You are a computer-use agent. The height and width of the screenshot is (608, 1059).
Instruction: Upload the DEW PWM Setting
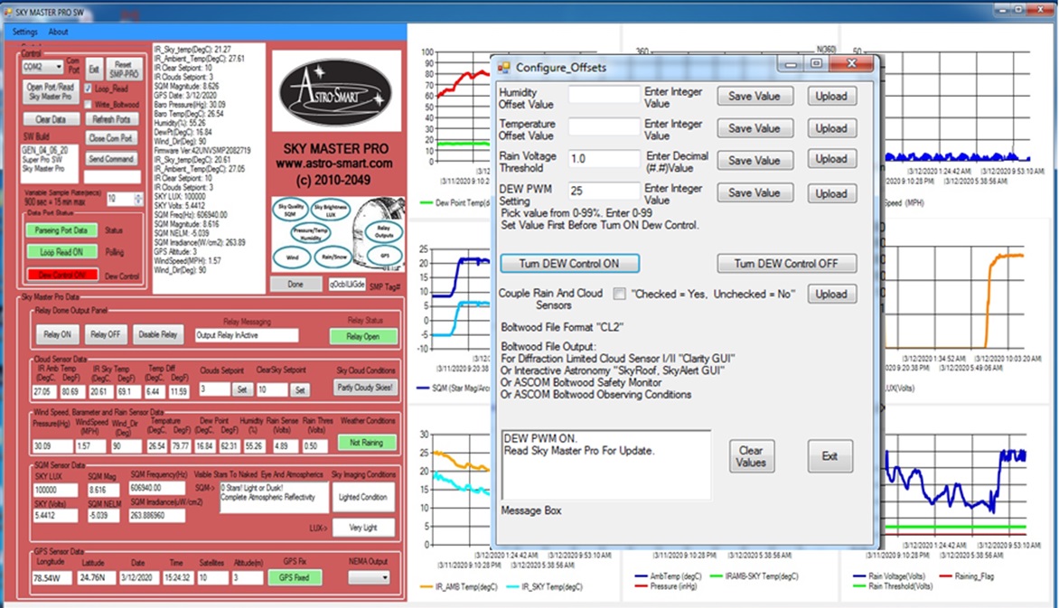tap(831, 193)
